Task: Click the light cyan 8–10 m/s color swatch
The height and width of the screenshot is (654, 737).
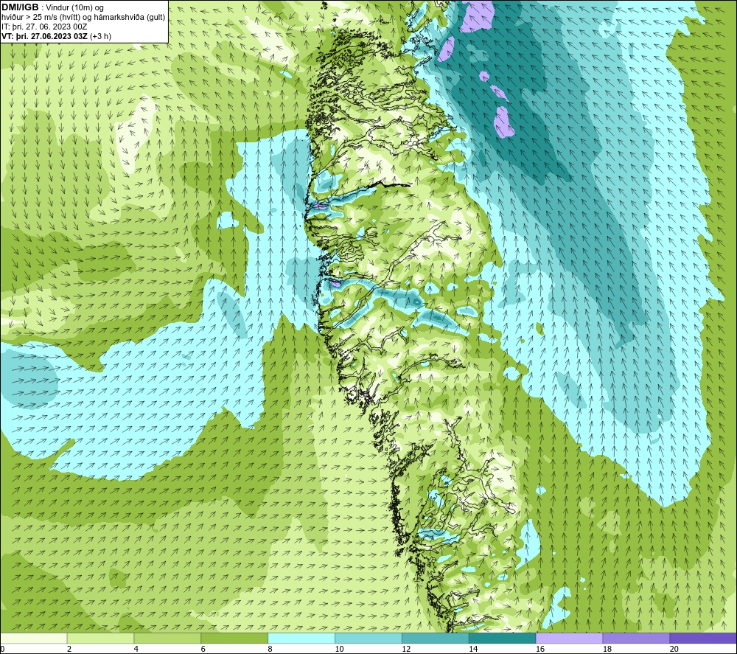Action: pyautogui.click(x=301, y=638)
